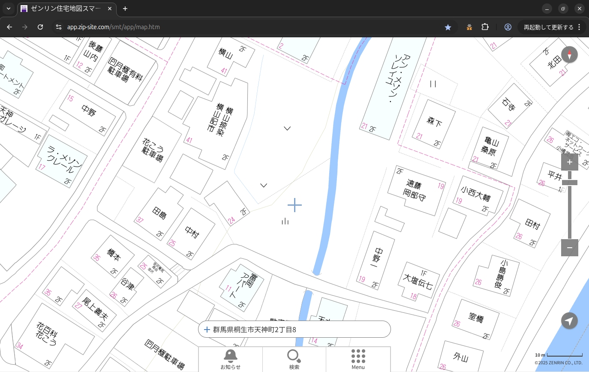Click 再起動して更新する button

[x=548, y=27]
